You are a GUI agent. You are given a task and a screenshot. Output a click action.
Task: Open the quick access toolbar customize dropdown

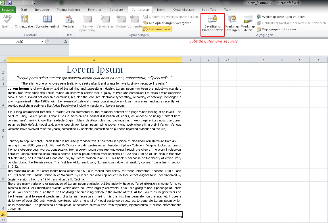[x=34, y=3]
